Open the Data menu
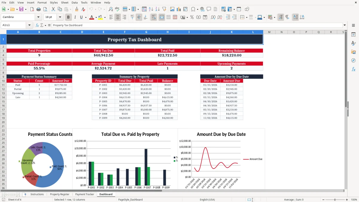Viewport: 359px width, 202px height. tap(74, 2)
